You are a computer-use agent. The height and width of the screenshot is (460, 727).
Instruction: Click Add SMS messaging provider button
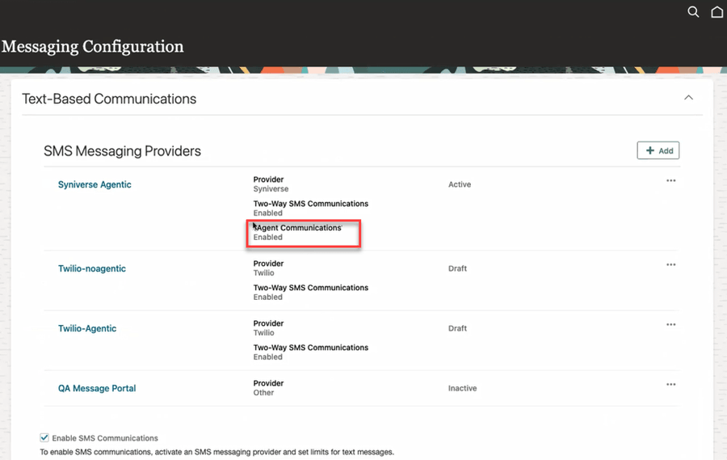point(658,150)
